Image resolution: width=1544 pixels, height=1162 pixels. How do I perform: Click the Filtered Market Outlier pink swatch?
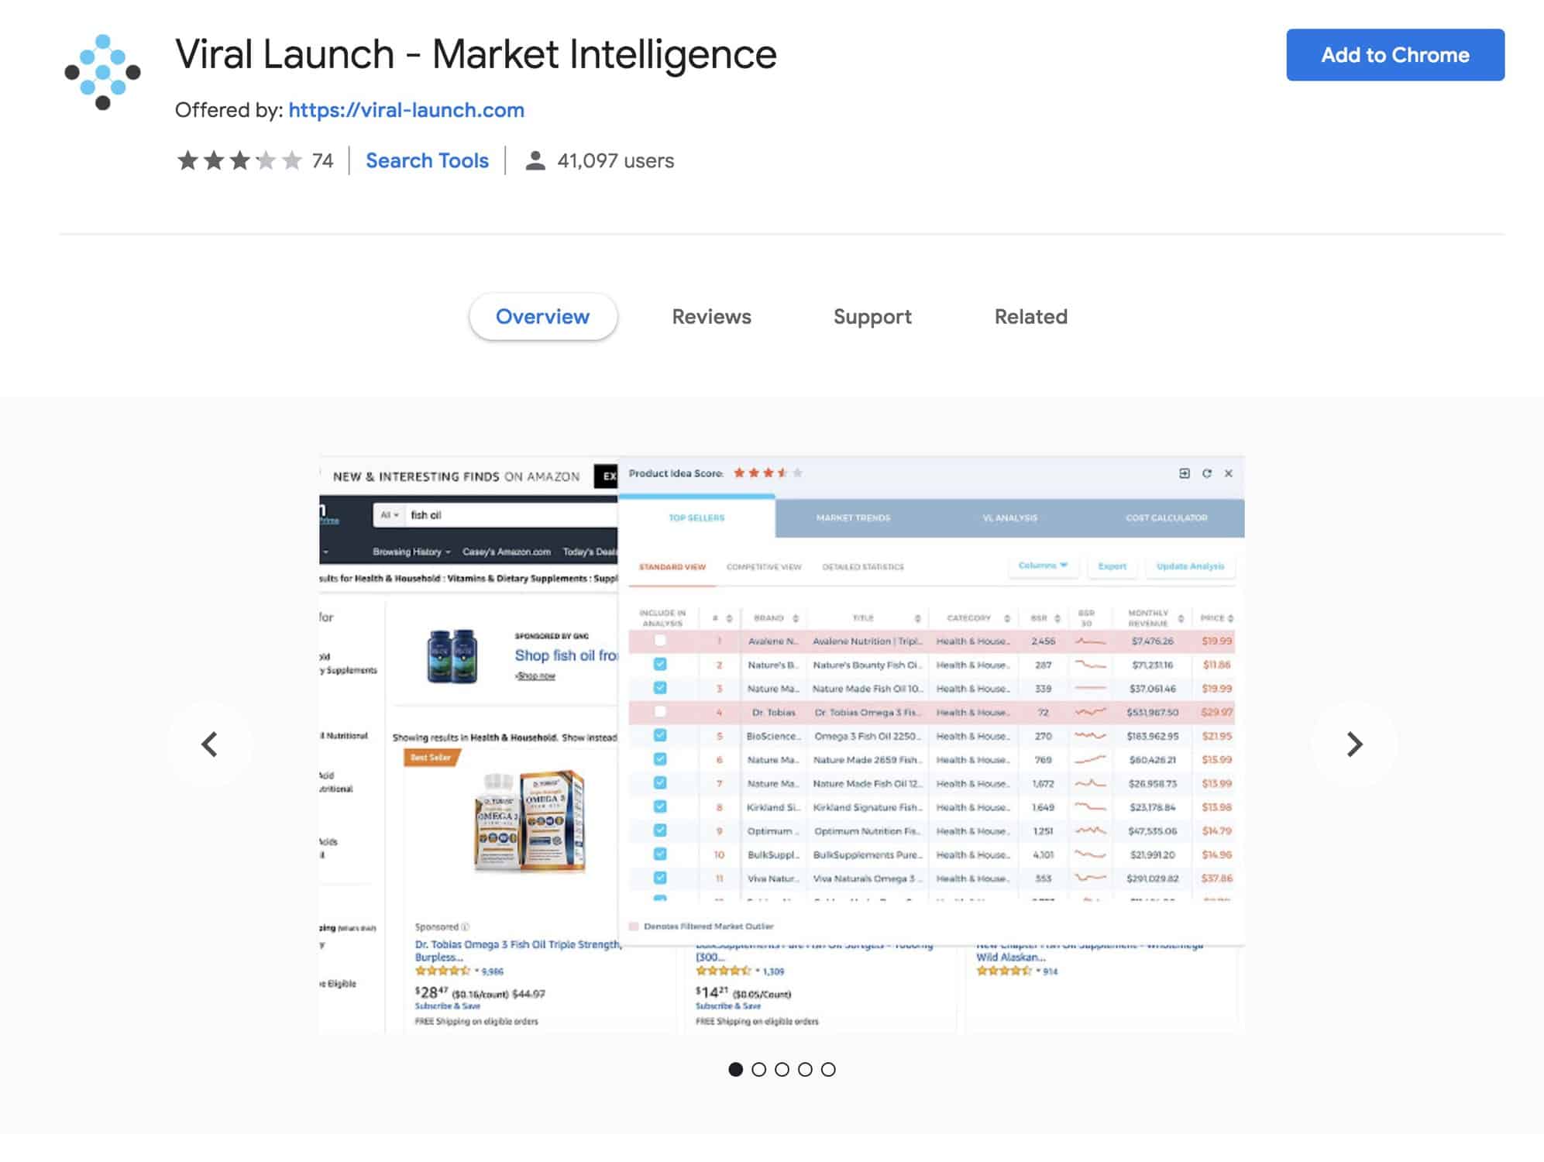click(634, 927)
